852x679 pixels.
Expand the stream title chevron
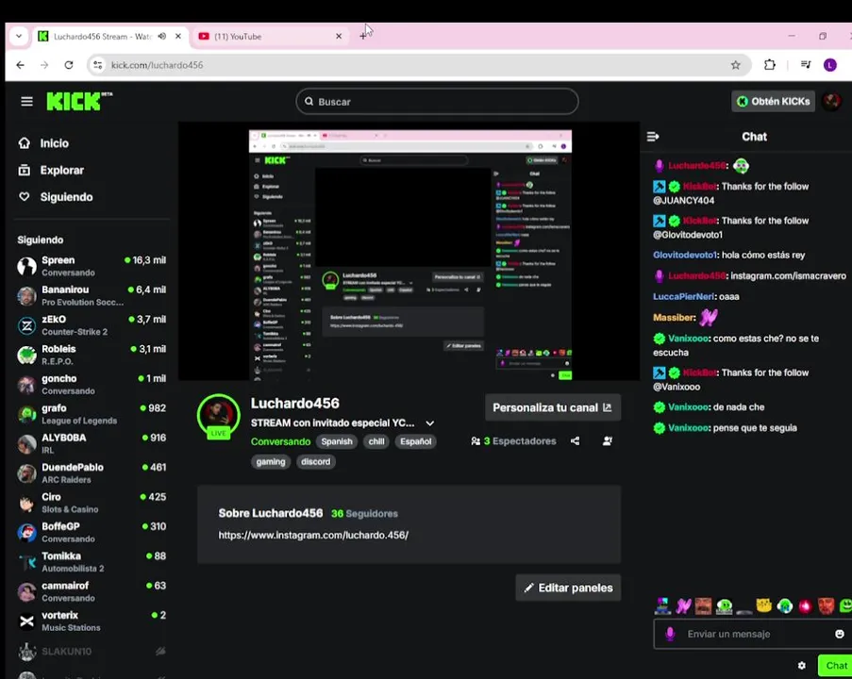(430, 423)
